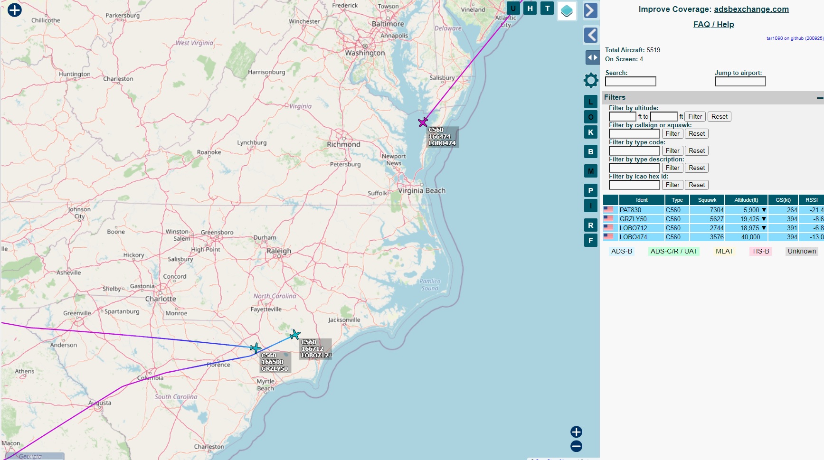
Task: Apply the icao hex id Filter
Action: tap(672, 185)
